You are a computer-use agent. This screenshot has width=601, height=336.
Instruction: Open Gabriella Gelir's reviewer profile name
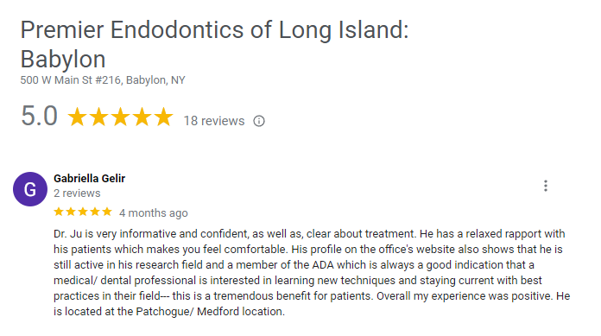(89, 179)
